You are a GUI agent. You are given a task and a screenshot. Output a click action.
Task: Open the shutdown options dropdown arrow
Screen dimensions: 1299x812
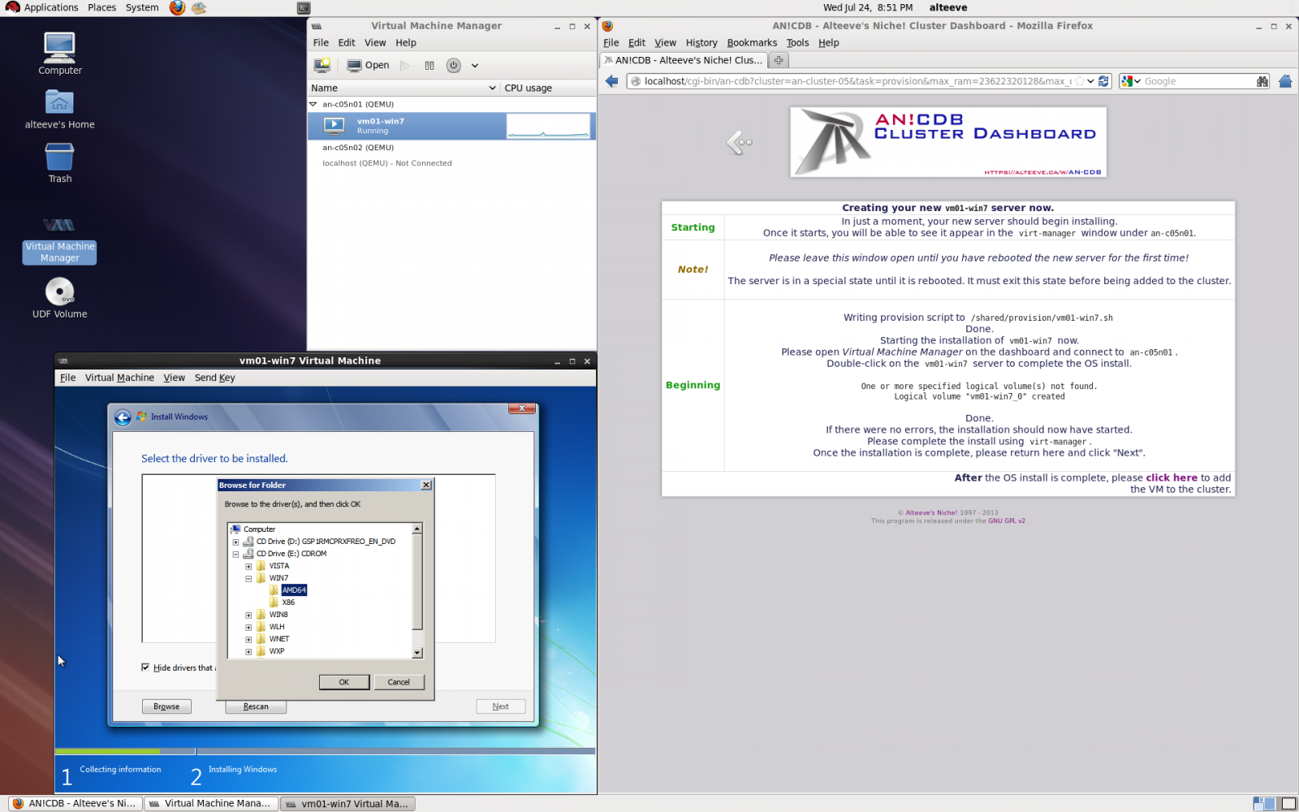coord(475,65)
